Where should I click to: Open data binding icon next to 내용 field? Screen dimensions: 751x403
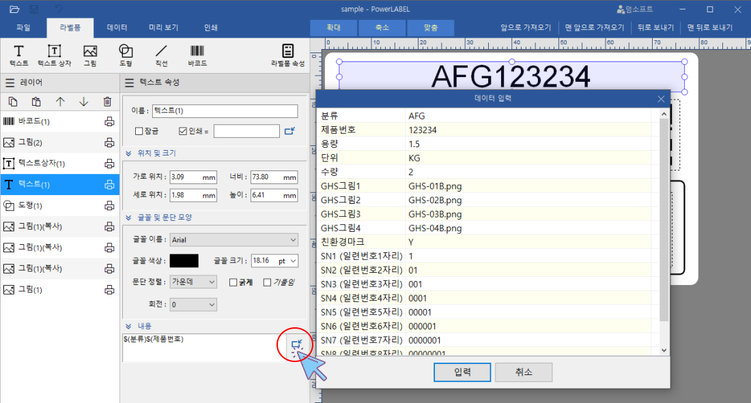(x=295, y=344)
